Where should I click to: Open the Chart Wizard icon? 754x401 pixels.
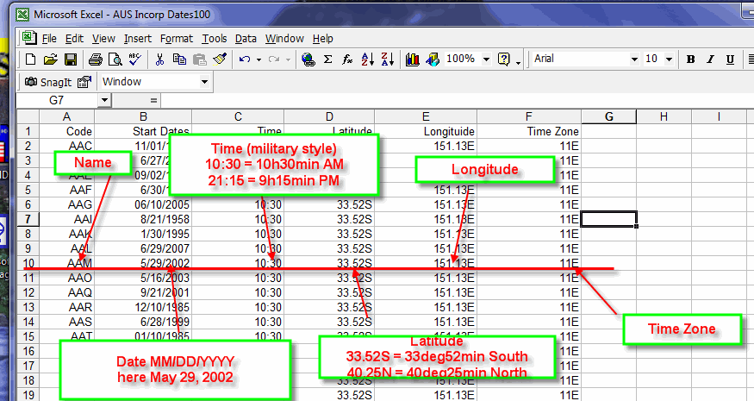pos(412,60)
